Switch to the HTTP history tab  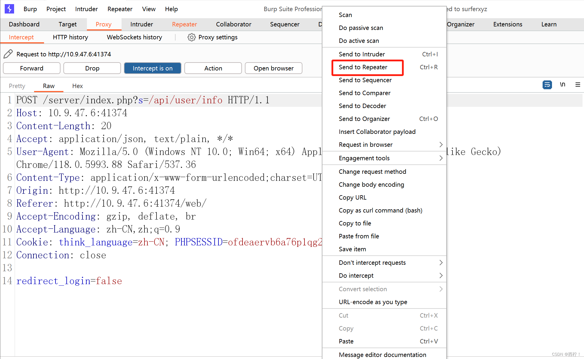coord(70,37)
